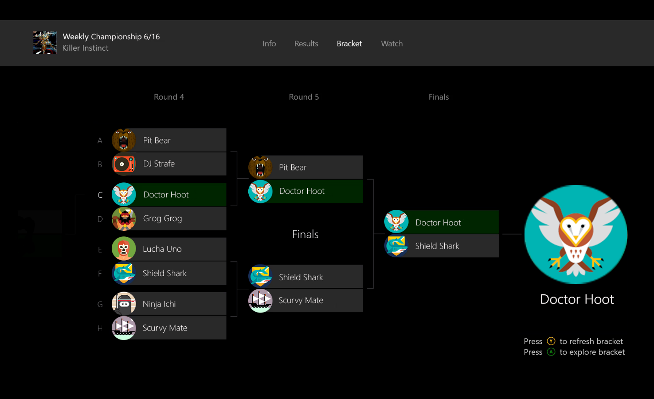Viewport: 654px width, 399px height.
Task: Select Scurvy Mate entry in Round 5
Action: 317,300
